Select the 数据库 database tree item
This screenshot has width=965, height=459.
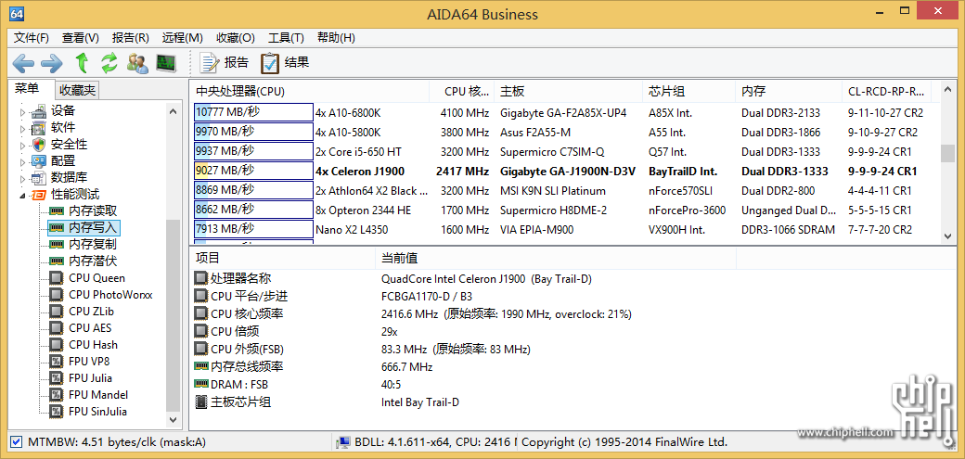click(69, 178)
